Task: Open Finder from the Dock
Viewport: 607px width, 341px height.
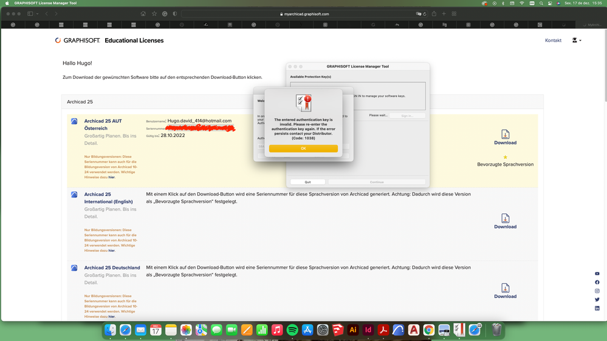Action: coord(111,330)
